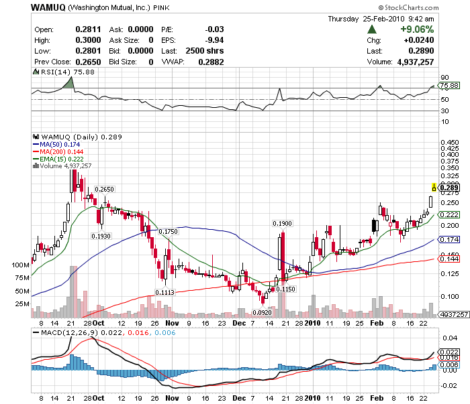470x404 pixels.
Task: Click the 0.1150 price annotation
Action: (285, 289)
